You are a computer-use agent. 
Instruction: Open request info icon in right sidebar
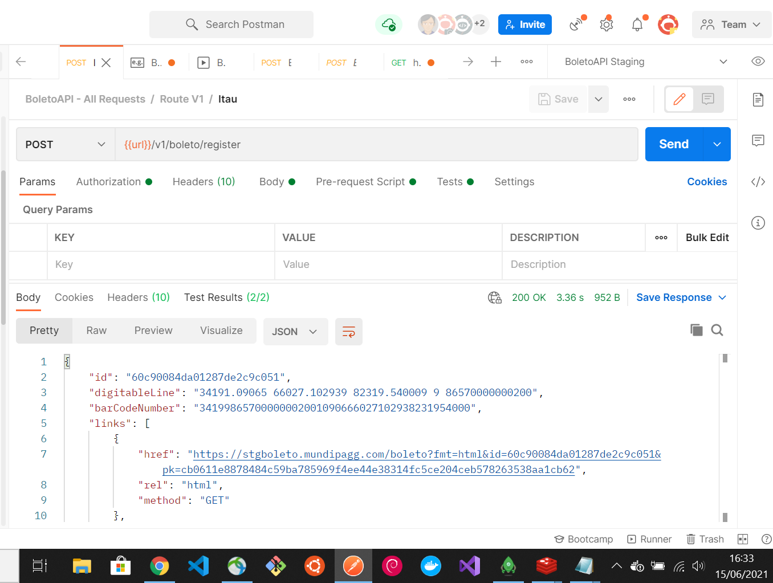(x=758, y=223)
